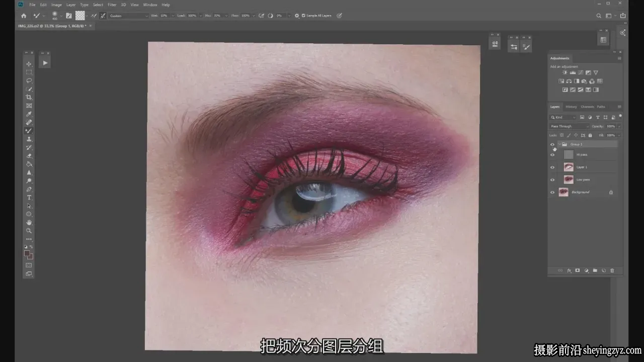
Task: Hide the Hi pass layer
Action: click(x=552, y=155)
